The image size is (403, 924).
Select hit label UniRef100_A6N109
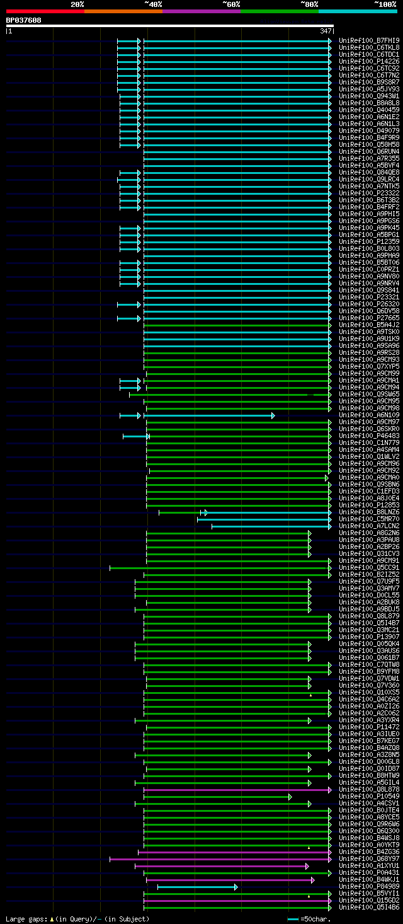coord(369,415)
